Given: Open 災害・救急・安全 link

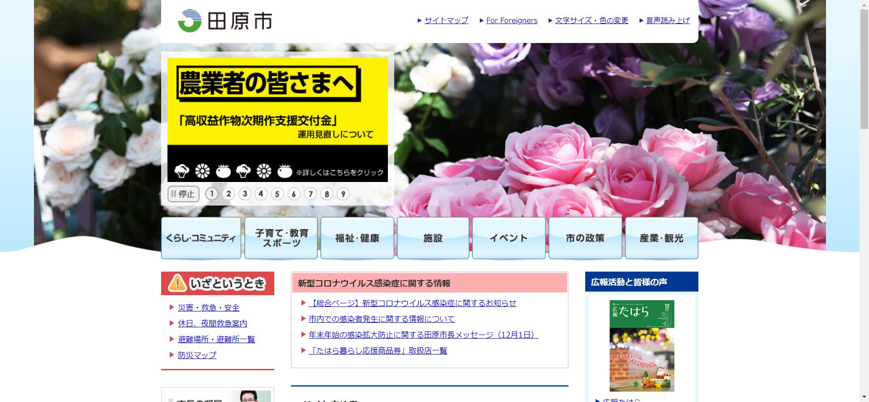Looking at the screenshot, I should tap(209, 308).
